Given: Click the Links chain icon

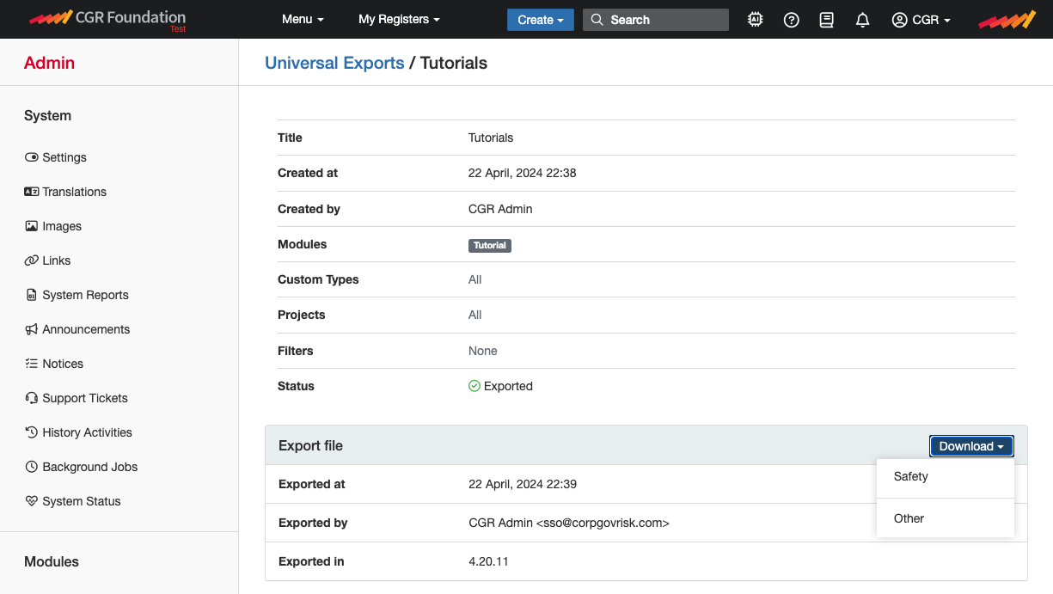Looking at the screenshot, I should 32,260.
